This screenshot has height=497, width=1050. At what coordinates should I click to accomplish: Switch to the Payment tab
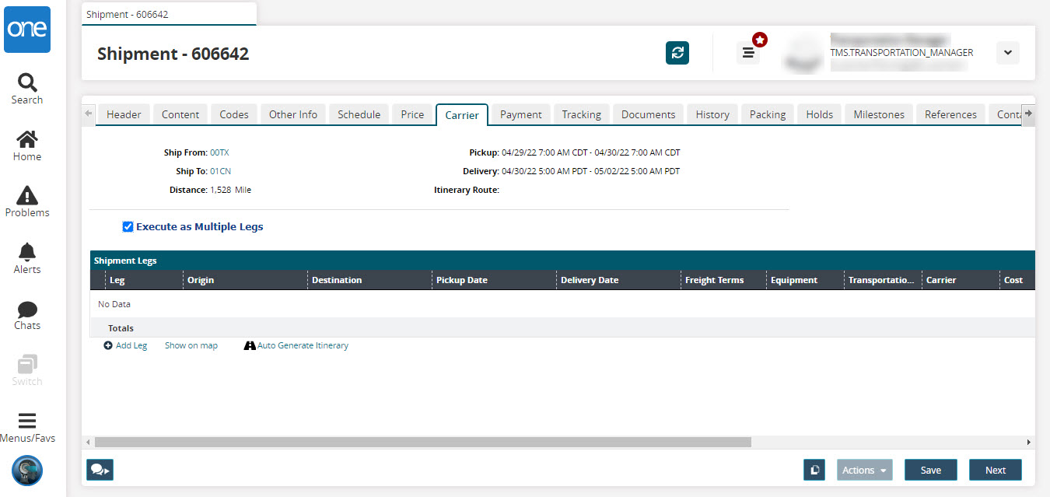521,114
